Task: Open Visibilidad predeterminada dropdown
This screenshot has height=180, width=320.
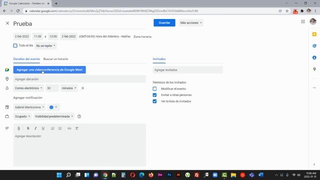Action: (x=54, y=116)
